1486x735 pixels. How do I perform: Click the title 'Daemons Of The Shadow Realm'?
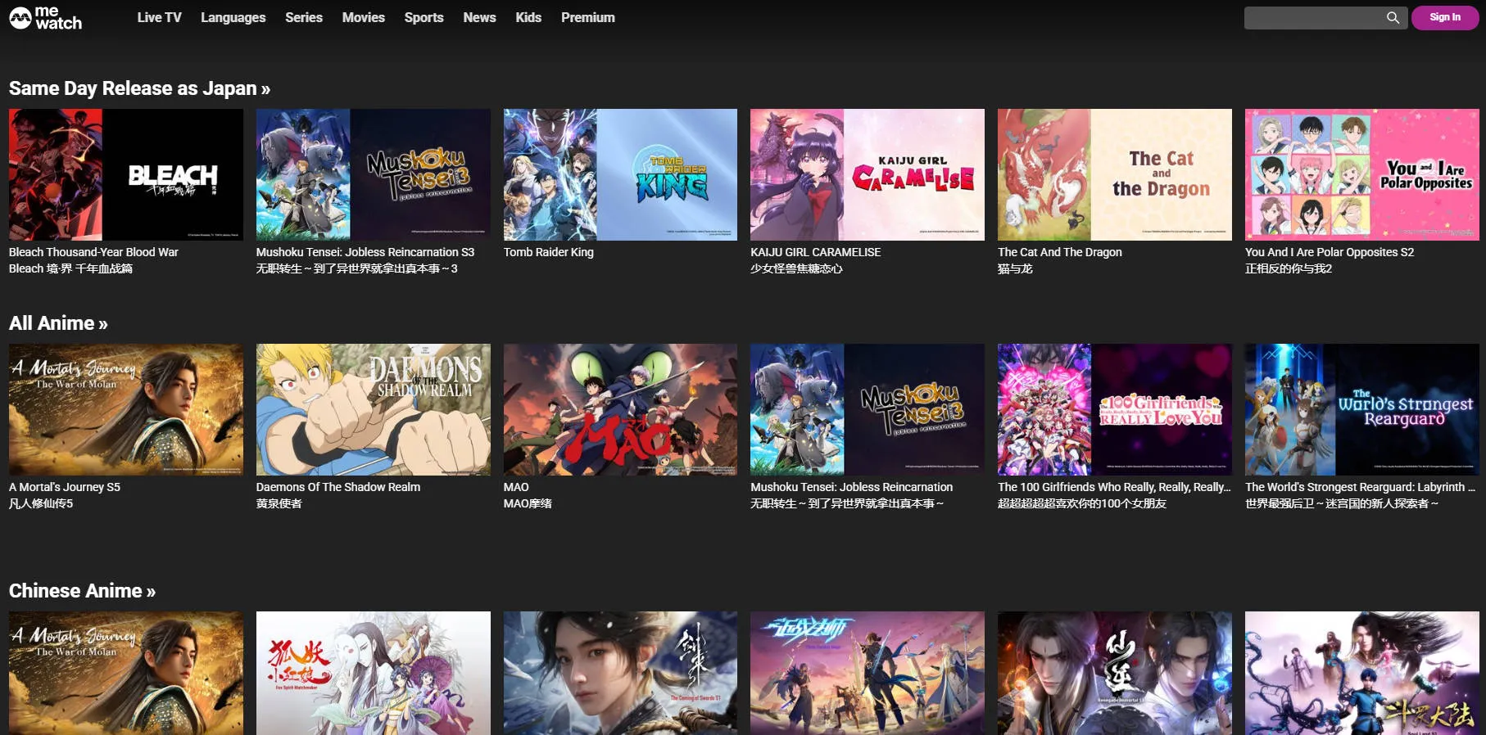(x=338, y=487)
